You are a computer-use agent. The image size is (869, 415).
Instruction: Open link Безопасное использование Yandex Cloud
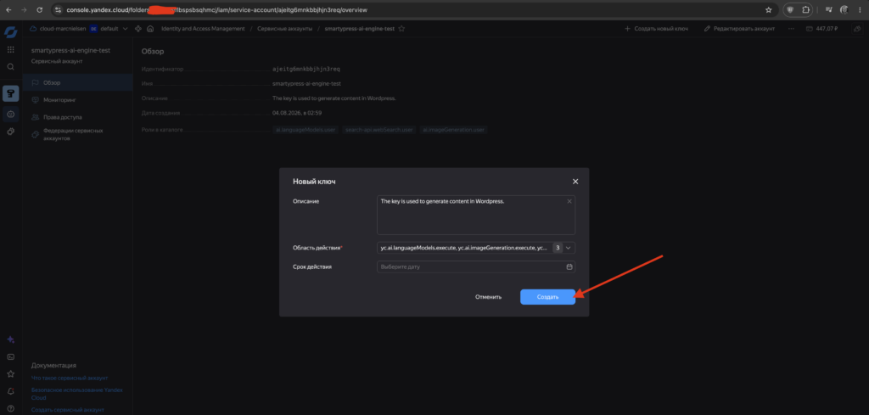point(76,394)
